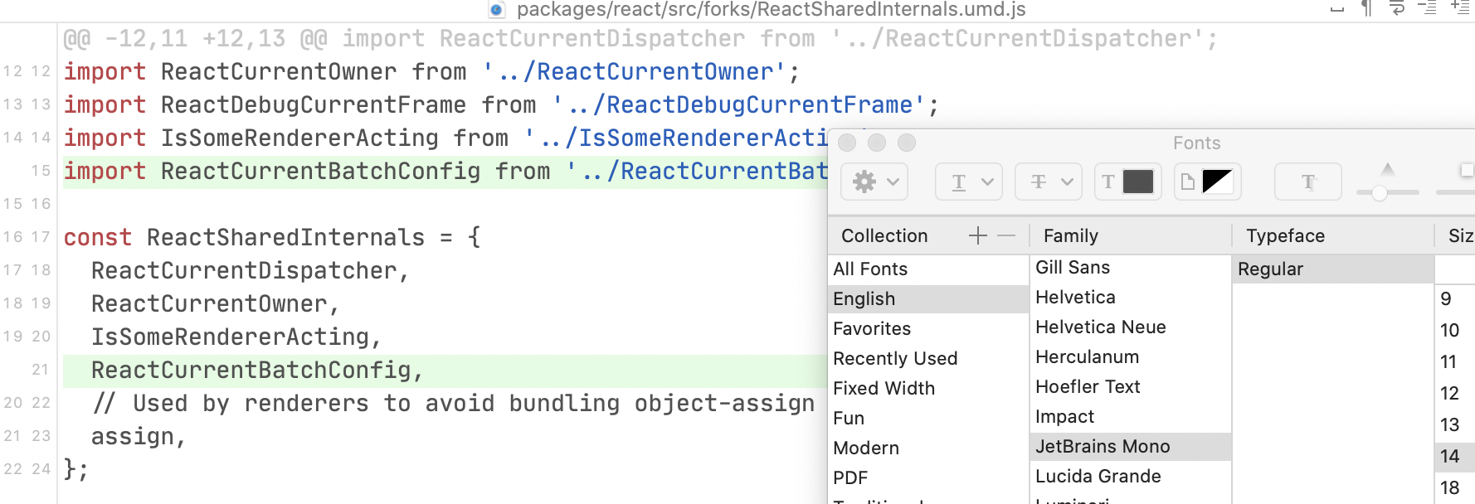
Task: Open the strikethrough style dropdown
Action: pos(1049,182)
